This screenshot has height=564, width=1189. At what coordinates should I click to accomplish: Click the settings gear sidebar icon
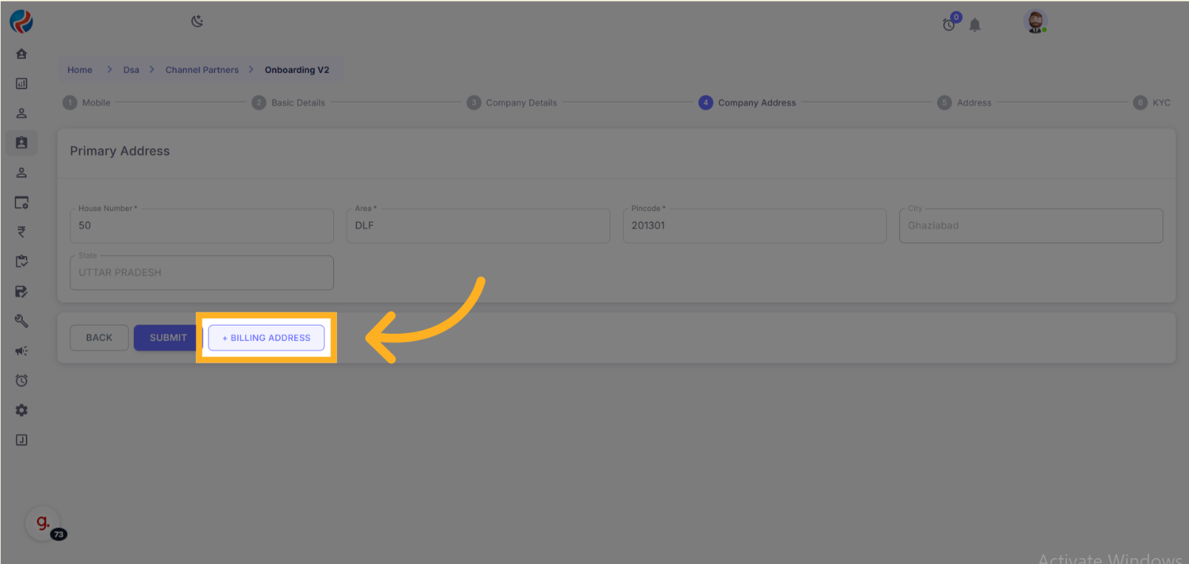click(21, 410)
